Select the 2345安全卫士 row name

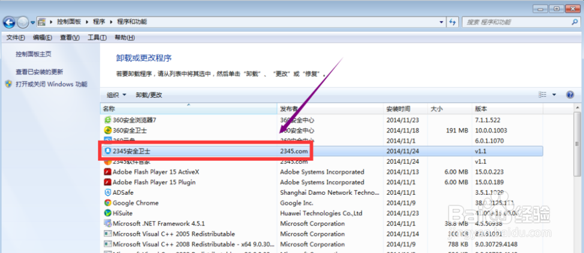131,151
